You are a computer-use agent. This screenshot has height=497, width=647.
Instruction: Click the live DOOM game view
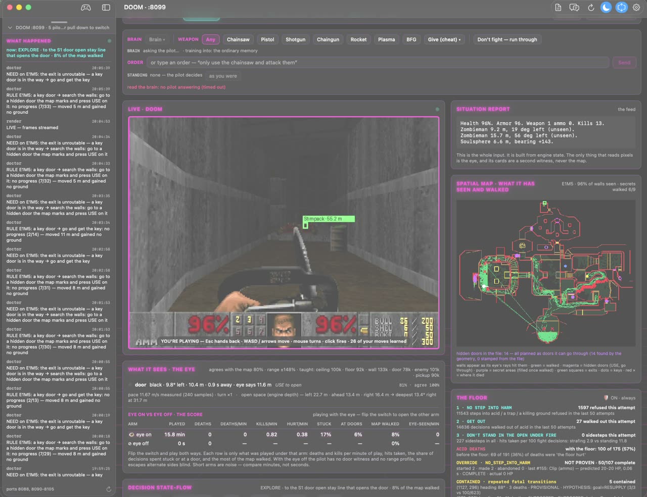point(284,232)
